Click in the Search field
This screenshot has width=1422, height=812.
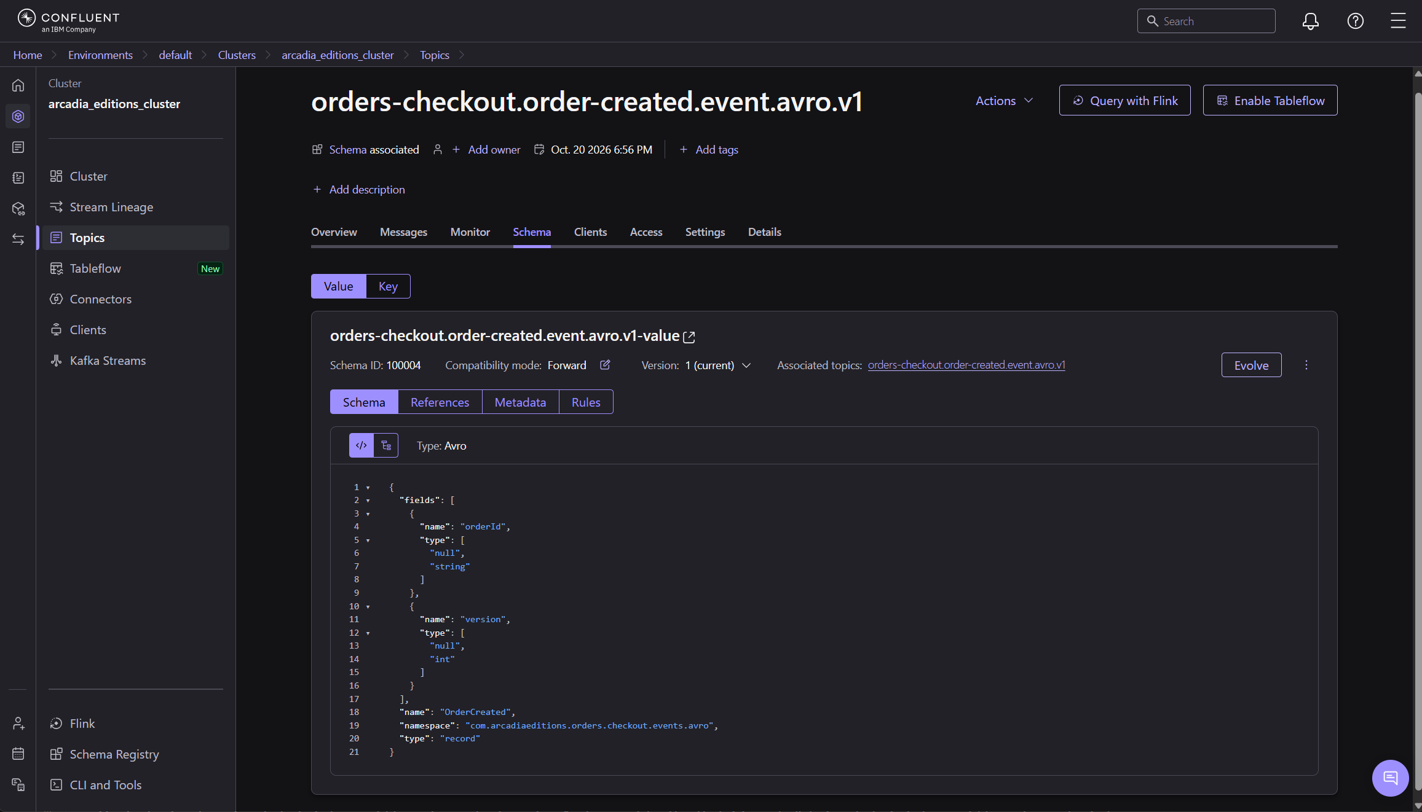tap(1206, 21)
